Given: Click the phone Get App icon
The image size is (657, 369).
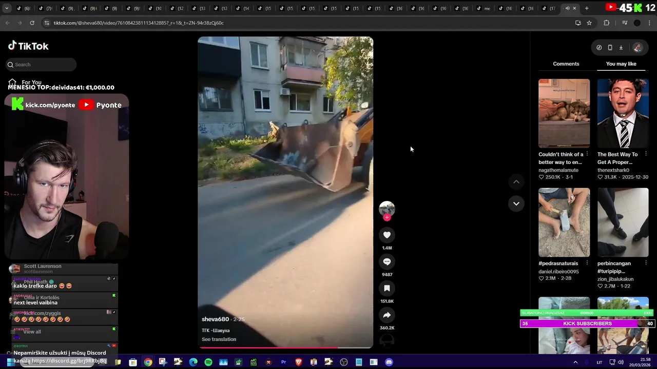Looking at the screenshot, I should point(610,48).
